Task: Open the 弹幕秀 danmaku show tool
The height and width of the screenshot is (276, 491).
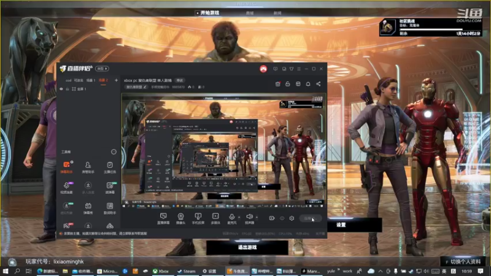Action: point(88,208)
